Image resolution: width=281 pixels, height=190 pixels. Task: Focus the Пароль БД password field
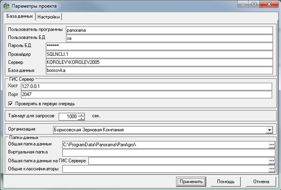159,46
